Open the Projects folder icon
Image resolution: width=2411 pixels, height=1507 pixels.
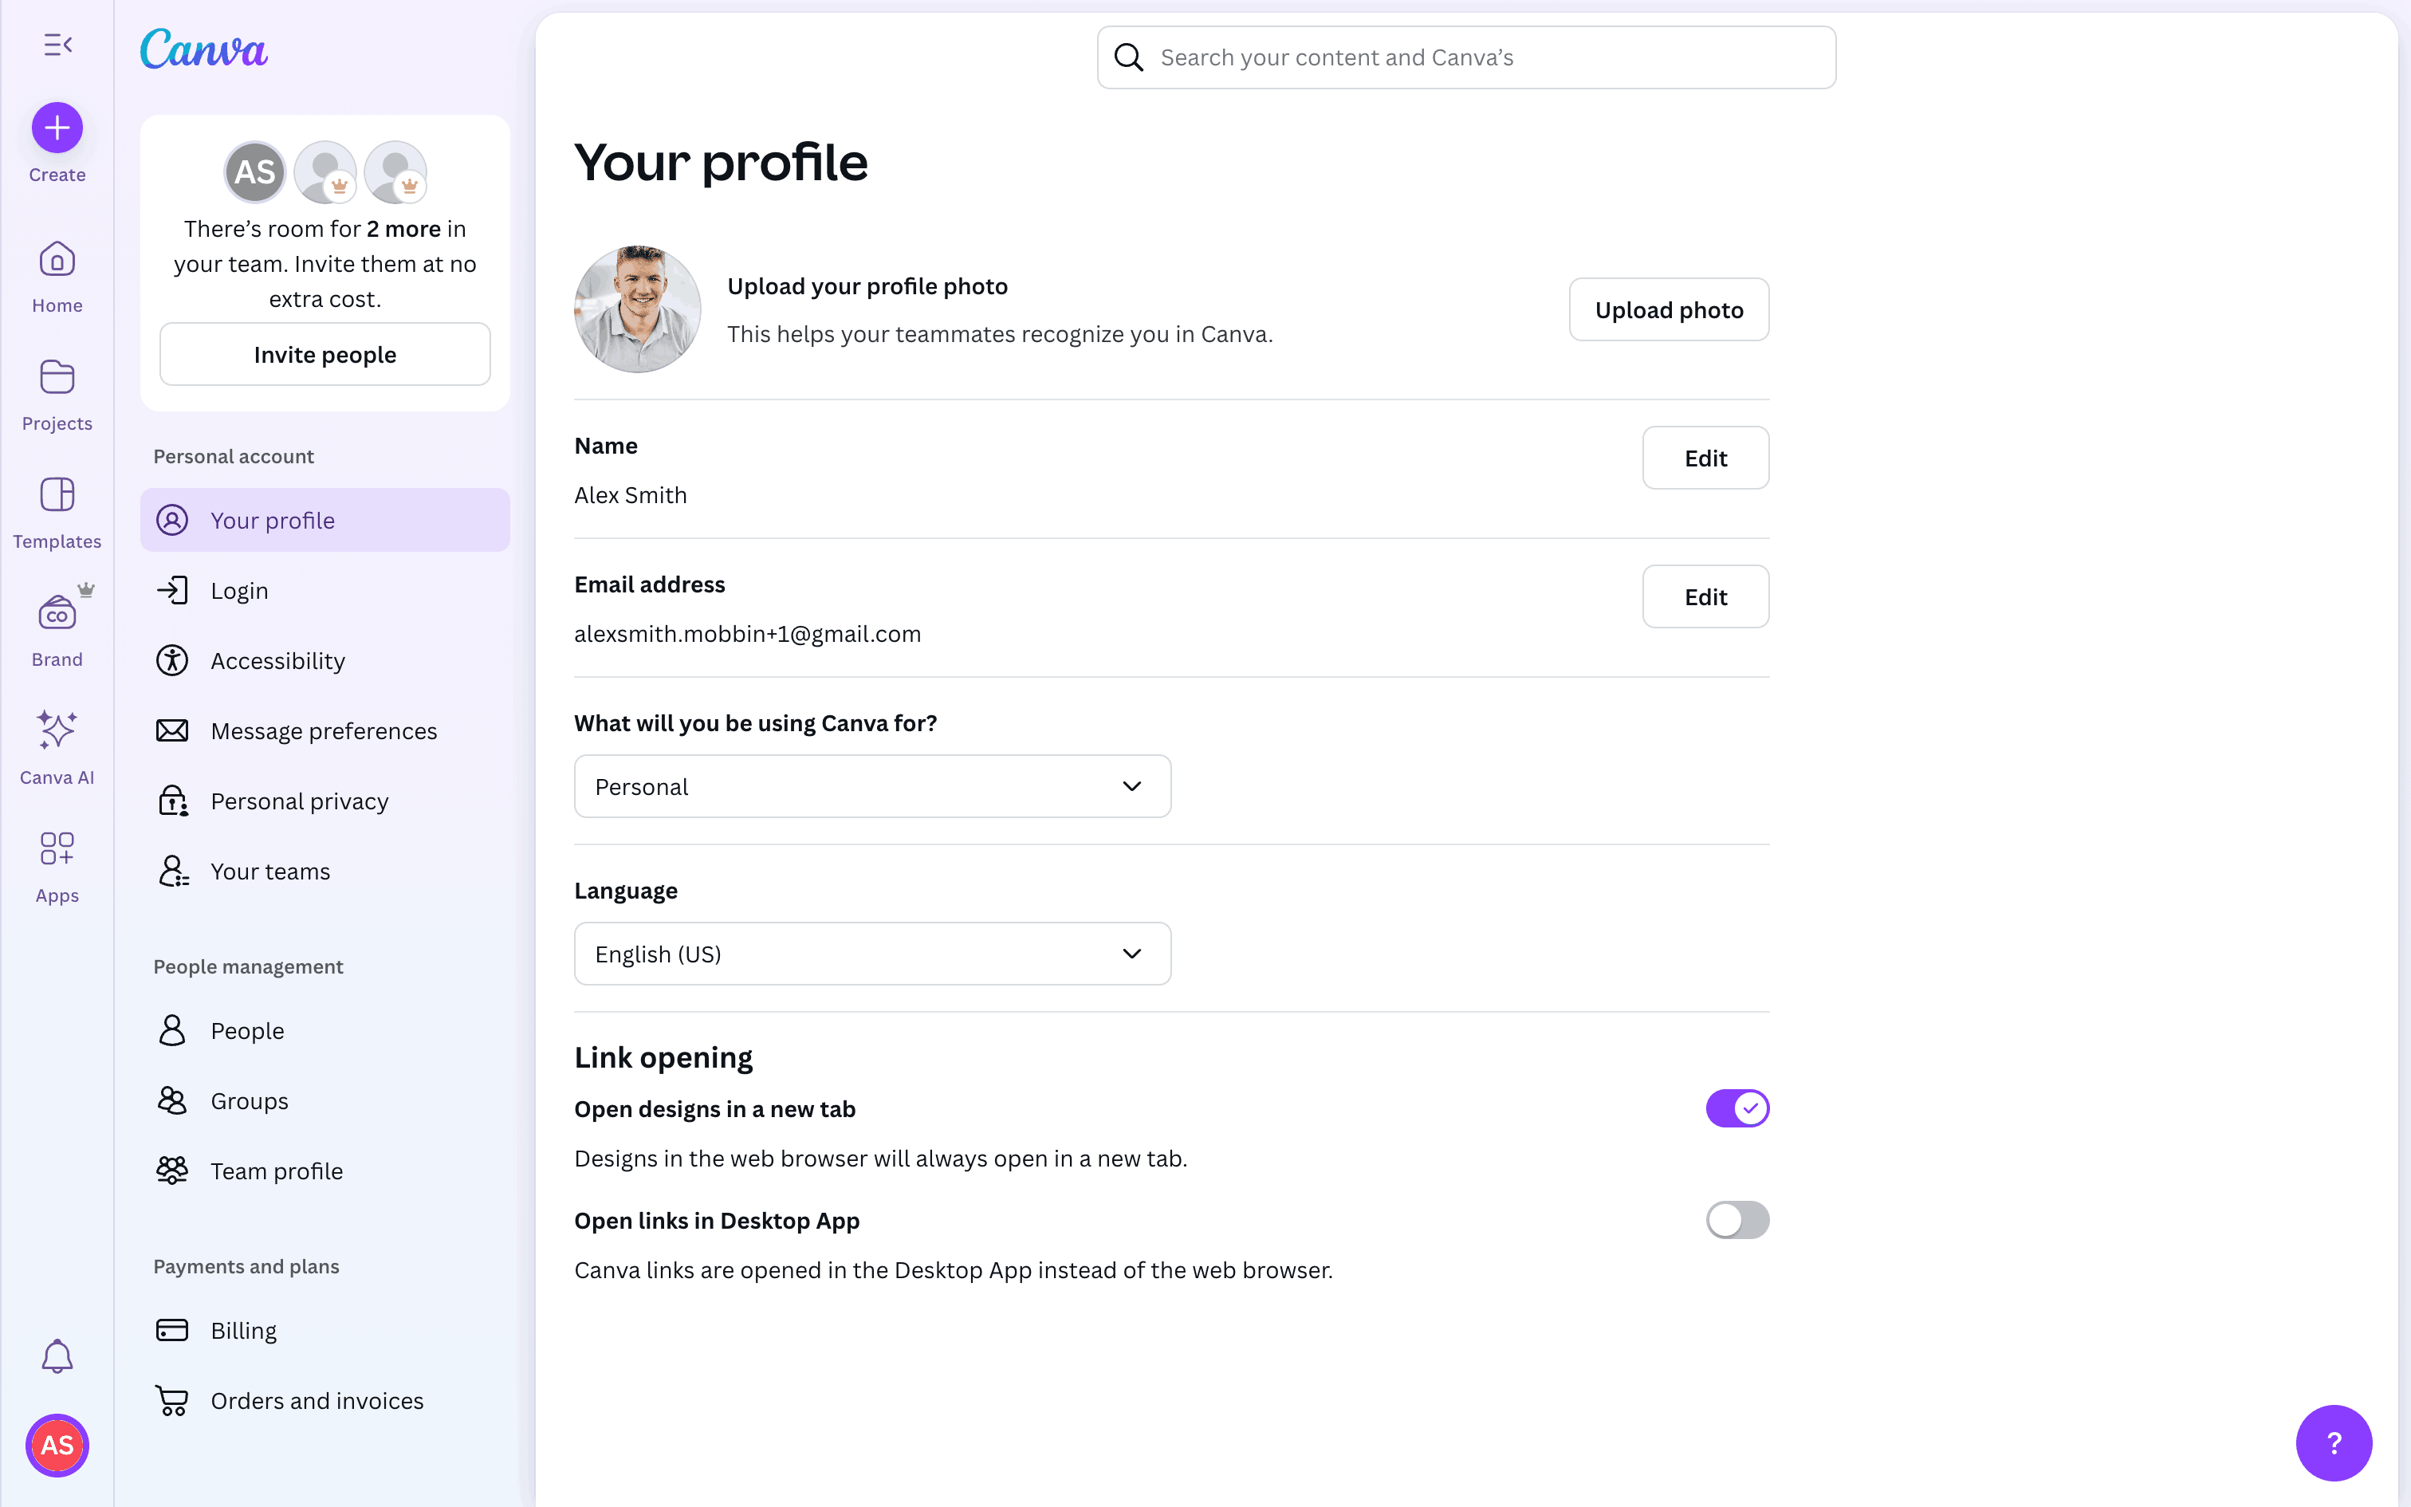pos(57,378)
